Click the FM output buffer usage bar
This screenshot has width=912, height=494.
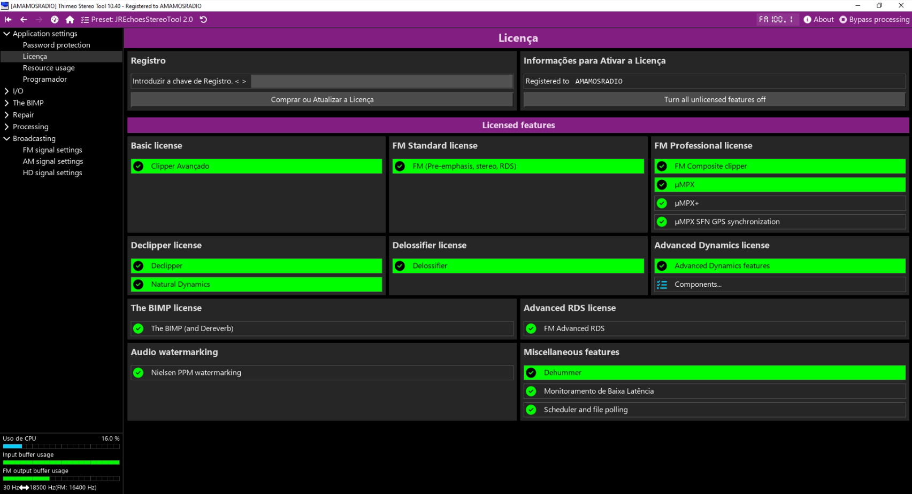61,479
